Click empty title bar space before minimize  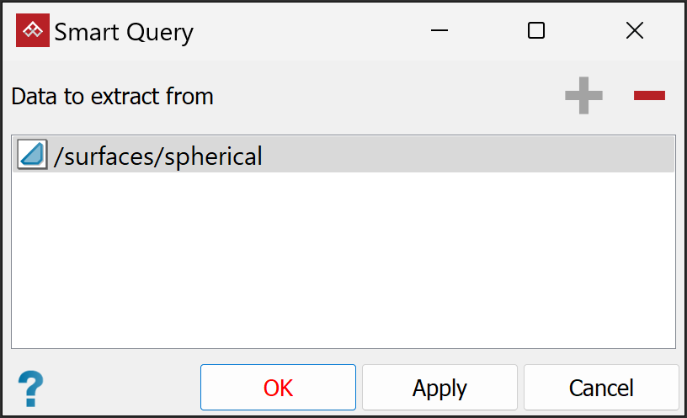point(312,31)
